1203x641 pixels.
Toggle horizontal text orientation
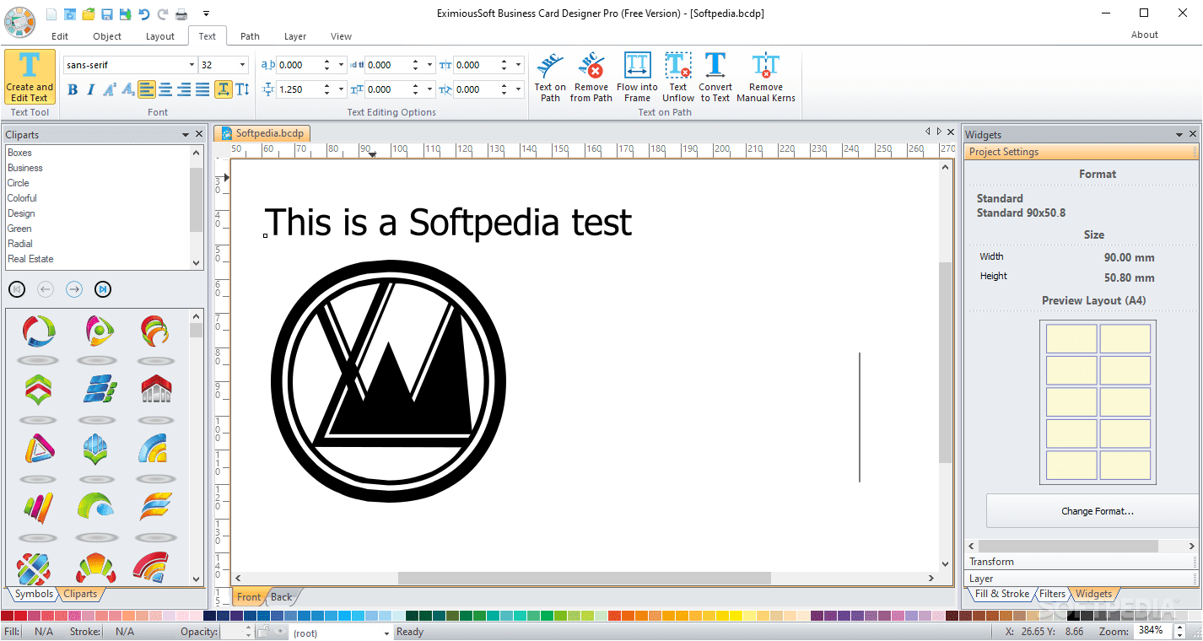click(x=224, y=89)
